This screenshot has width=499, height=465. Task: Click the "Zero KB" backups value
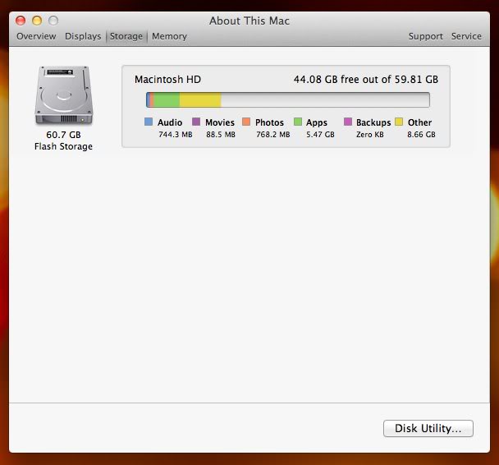click(x=370, y=135)
